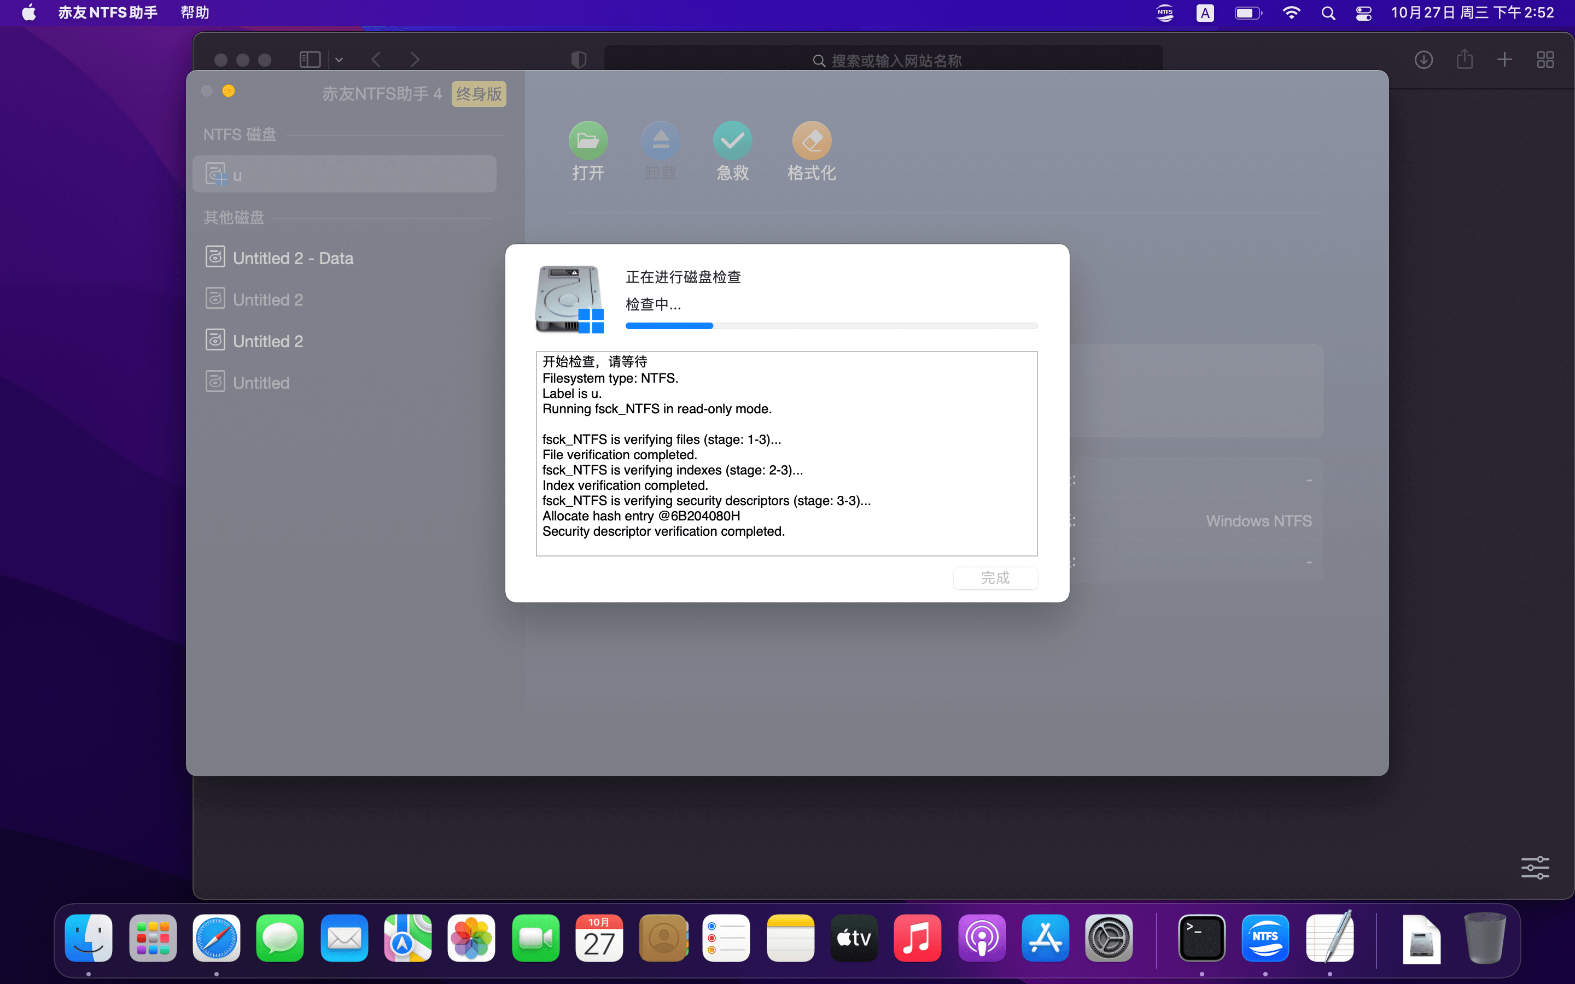
Task: Click the Wi-Fi menu bar icon
Action: [1291, 13]
